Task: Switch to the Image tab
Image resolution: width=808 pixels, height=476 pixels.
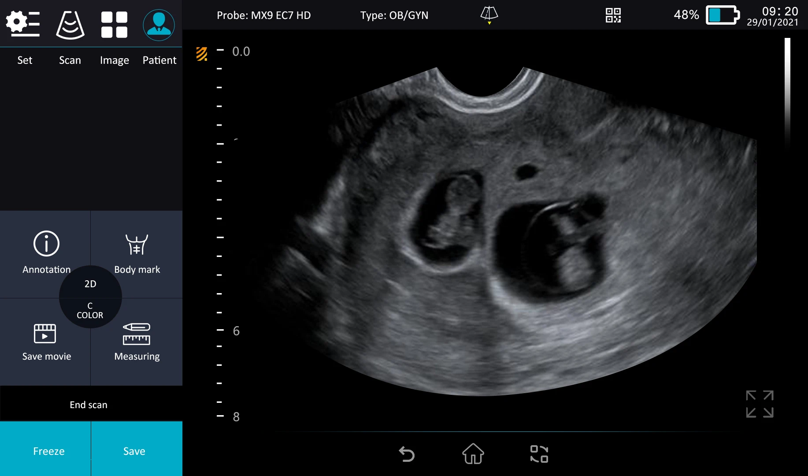Action: pyautogui.click(x=114, y=24)
